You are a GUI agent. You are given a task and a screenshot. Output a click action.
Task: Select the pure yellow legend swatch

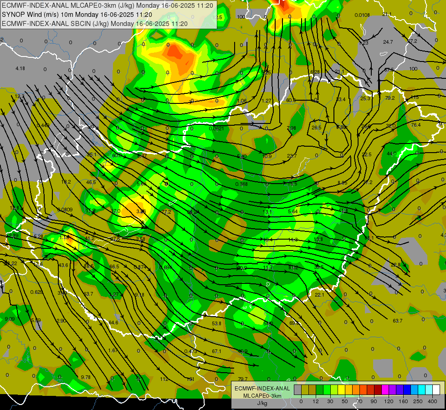(342, 390)
